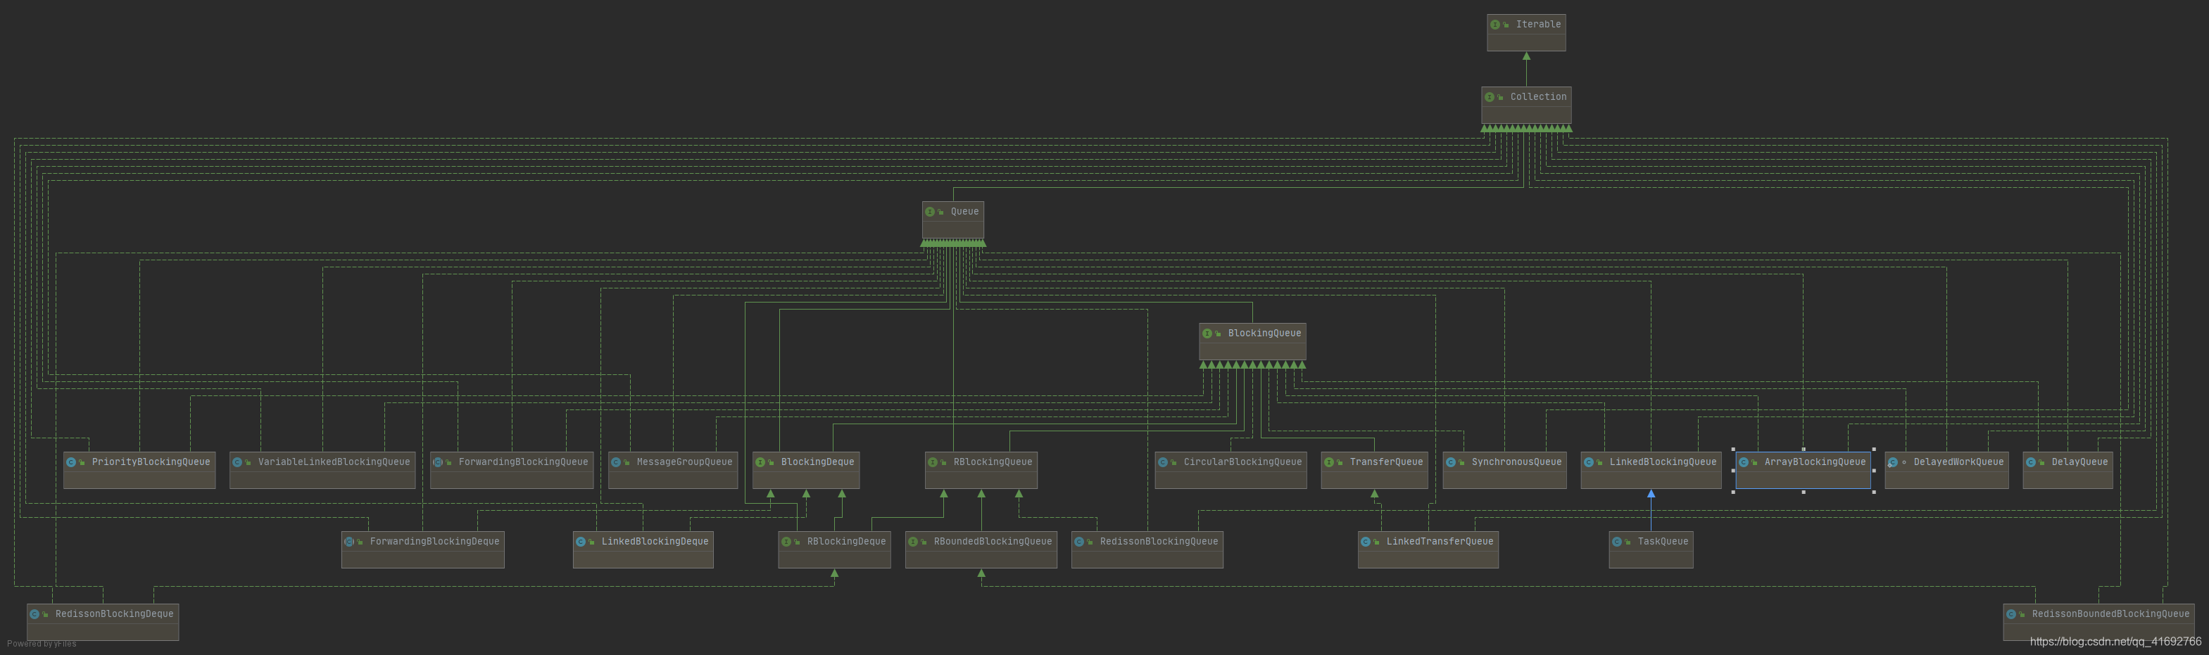Select the RBlockingDeque node label
Viewport: 2209px width, 655px height.
coord(846,542)
